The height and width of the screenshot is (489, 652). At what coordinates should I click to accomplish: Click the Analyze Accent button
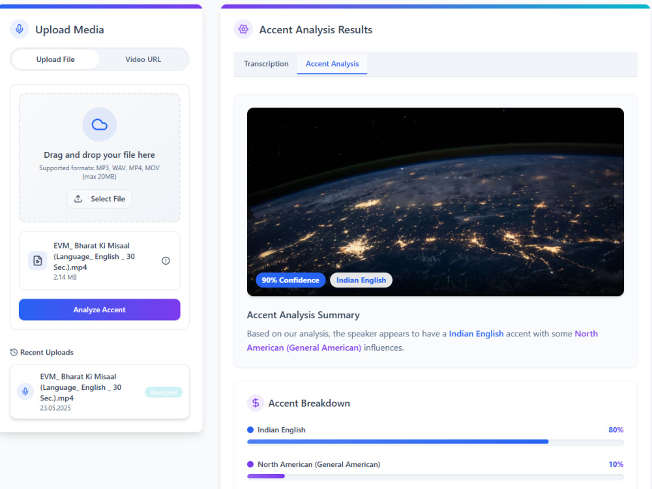pos(99,310)
